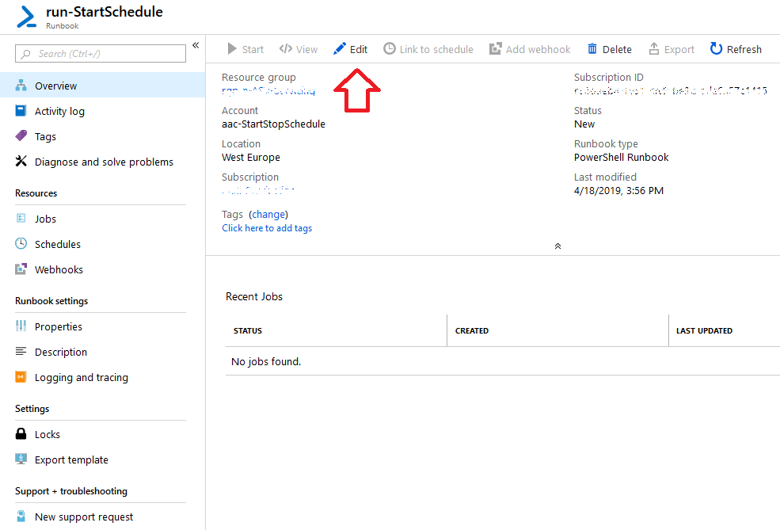Image resolution: width=780 pixels, height=530 pixels.
Task: Click the Add webhook icon
Action: click(496, 49)
